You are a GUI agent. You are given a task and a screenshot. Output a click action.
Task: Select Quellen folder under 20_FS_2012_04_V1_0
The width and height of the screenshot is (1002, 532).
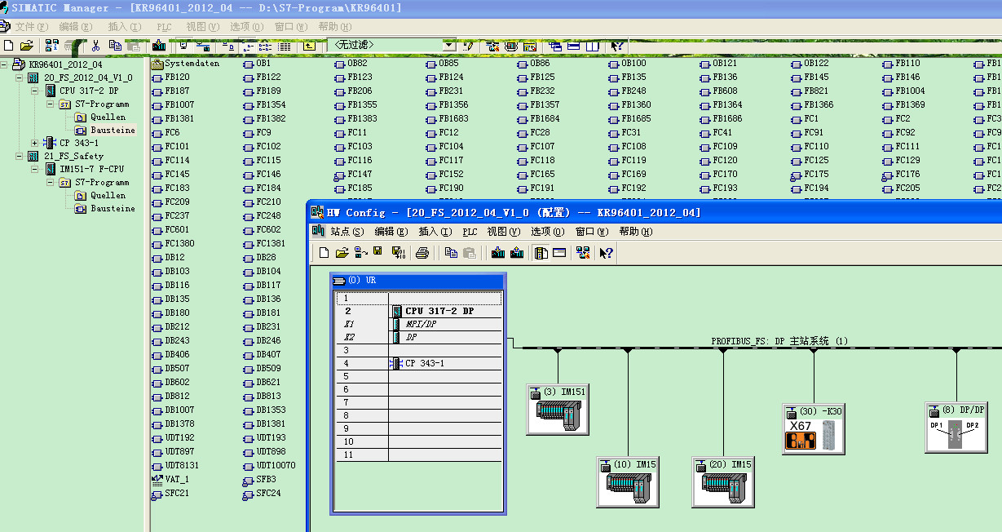coord(107,117)
